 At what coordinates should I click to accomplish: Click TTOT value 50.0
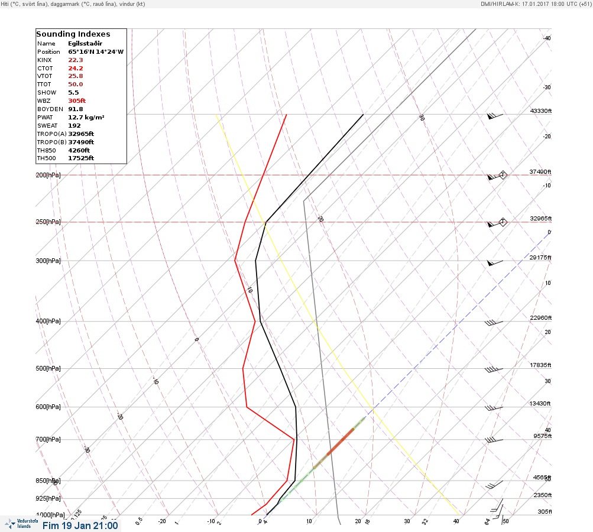click(76, 85)
